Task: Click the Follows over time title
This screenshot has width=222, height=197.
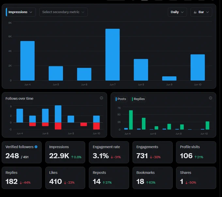Action: coord(19,98)
